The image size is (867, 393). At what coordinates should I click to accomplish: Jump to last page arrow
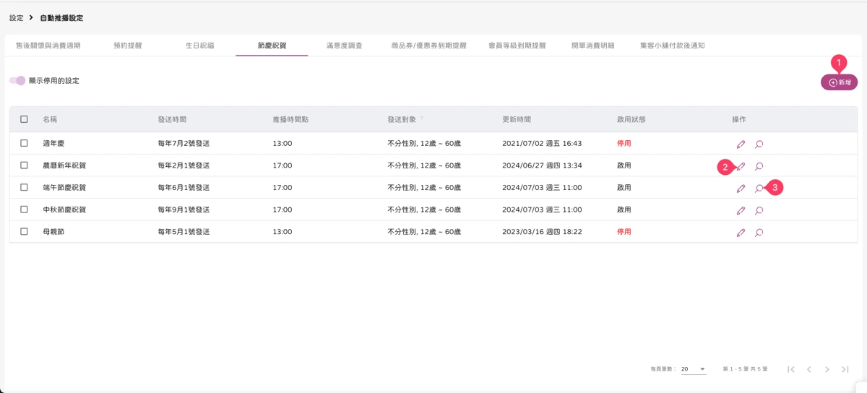pyautogui.click(x=845, y=369)
